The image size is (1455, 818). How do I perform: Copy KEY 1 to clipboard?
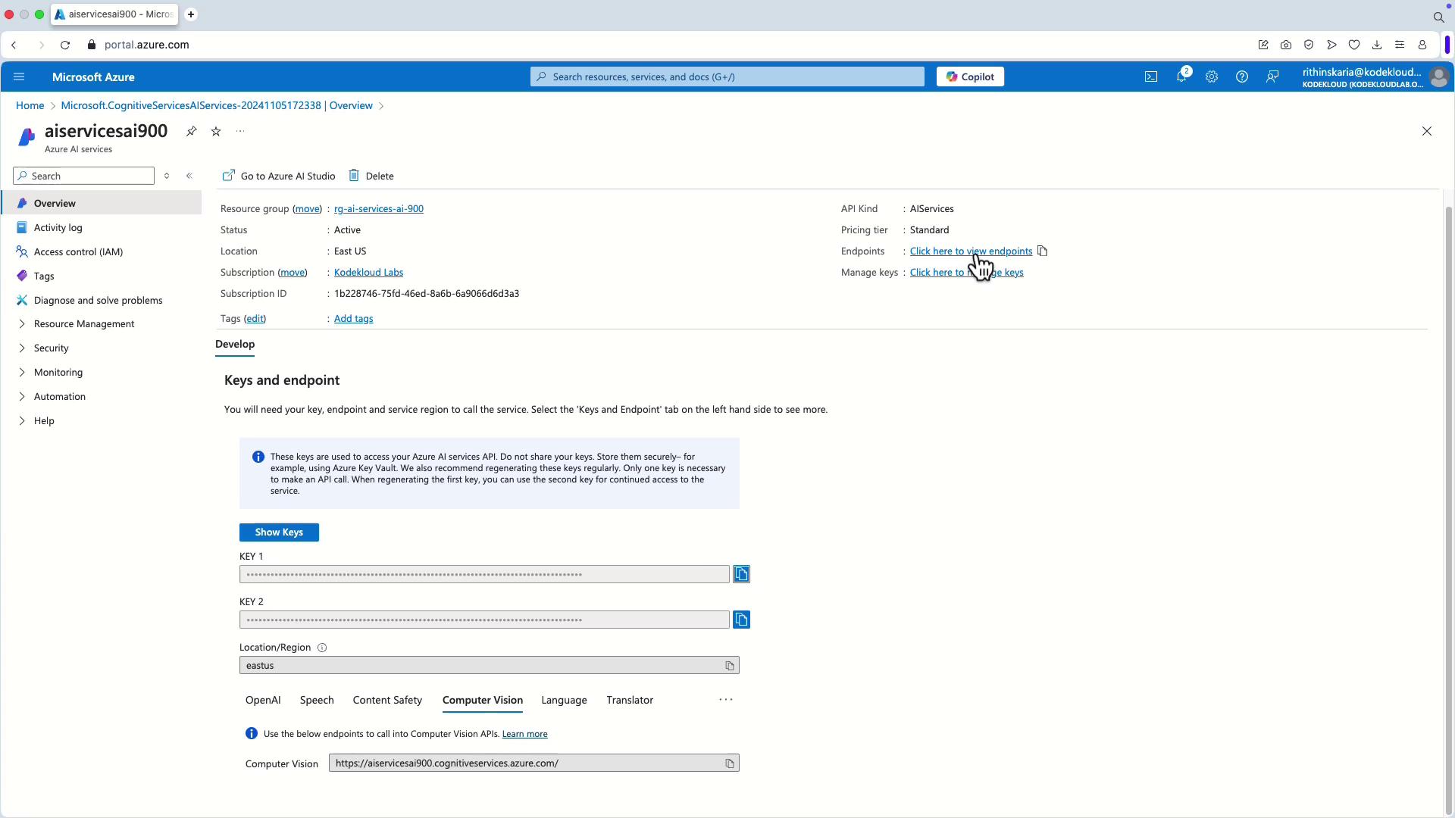point(741,574)
